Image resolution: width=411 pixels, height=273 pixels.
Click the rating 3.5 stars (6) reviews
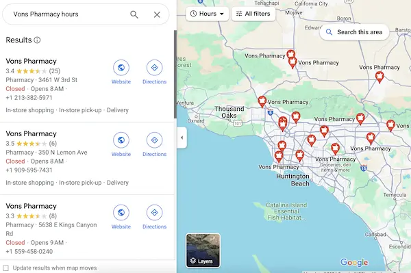(32, 144)
